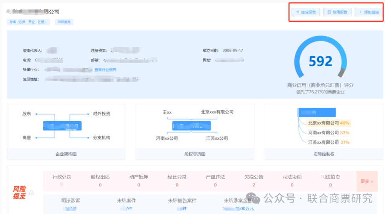Open the 司法拍卖 risk category
Screen dimensions: 385x214
[330, 180]
